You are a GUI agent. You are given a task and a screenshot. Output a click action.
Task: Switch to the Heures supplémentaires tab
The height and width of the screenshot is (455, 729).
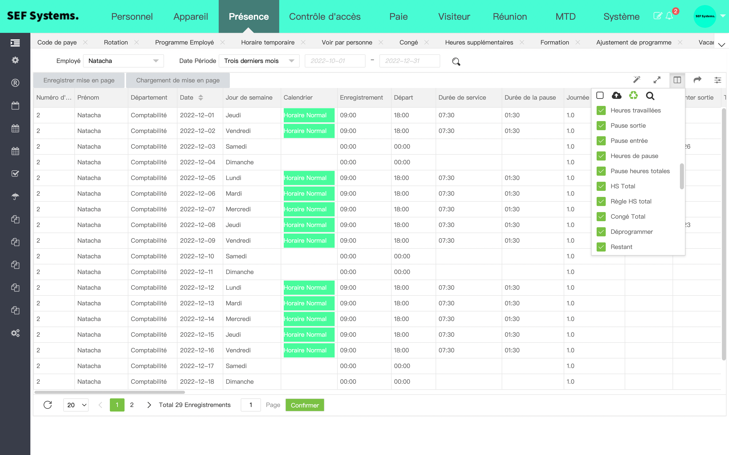click(x=479, y=42)
